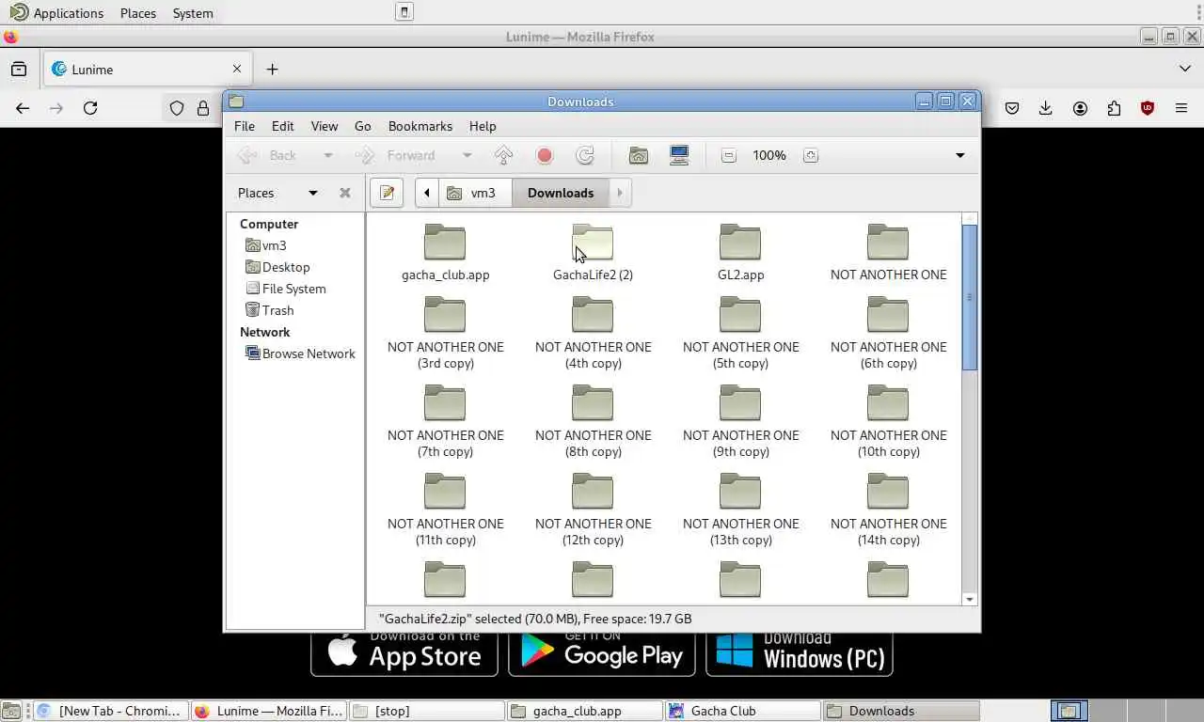Open the view mode dropdown arrow
The height and width of the screenshot is (722, 1204).
959,155
